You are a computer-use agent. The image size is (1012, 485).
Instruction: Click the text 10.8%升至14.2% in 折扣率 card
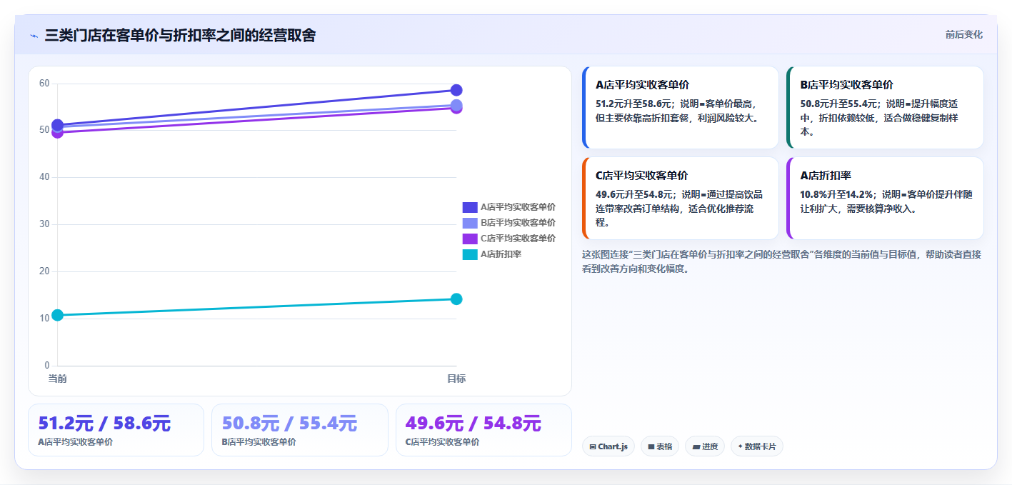(x=836, y=194)
